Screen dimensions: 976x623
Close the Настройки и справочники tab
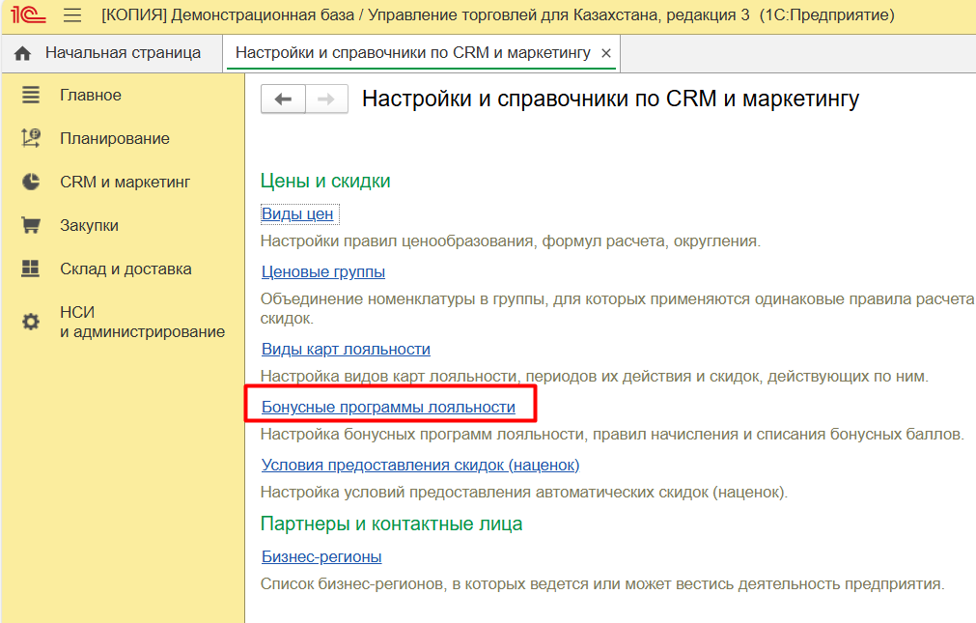coord(606,54)
